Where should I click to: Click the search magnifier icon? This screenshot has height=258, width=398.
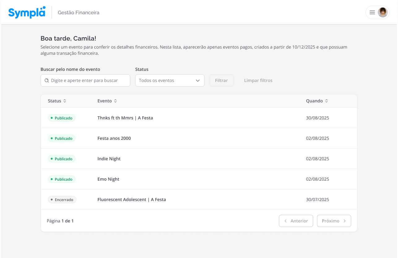coord(47,80)
